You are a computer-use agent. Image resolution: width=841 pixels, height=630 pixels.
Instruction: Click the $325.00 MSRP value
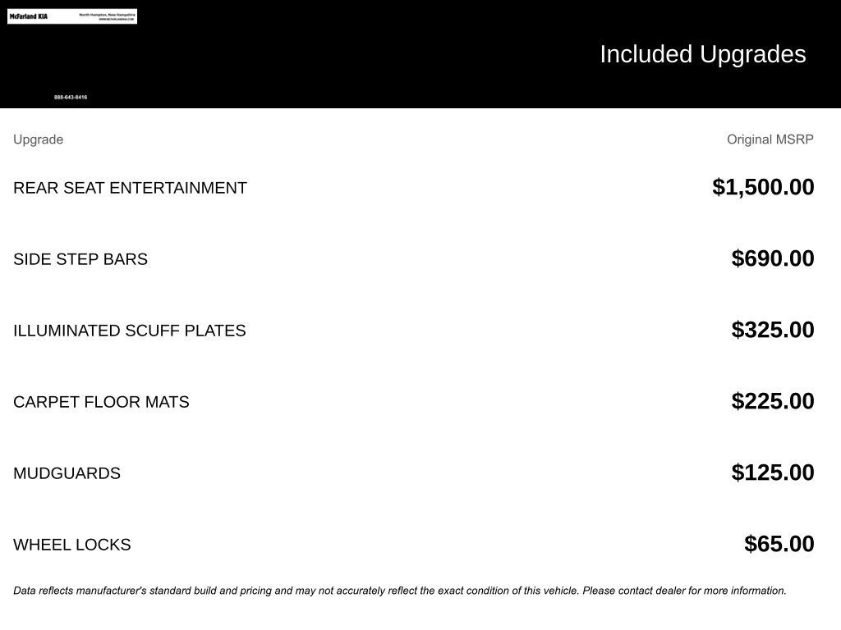coord(773,330)
